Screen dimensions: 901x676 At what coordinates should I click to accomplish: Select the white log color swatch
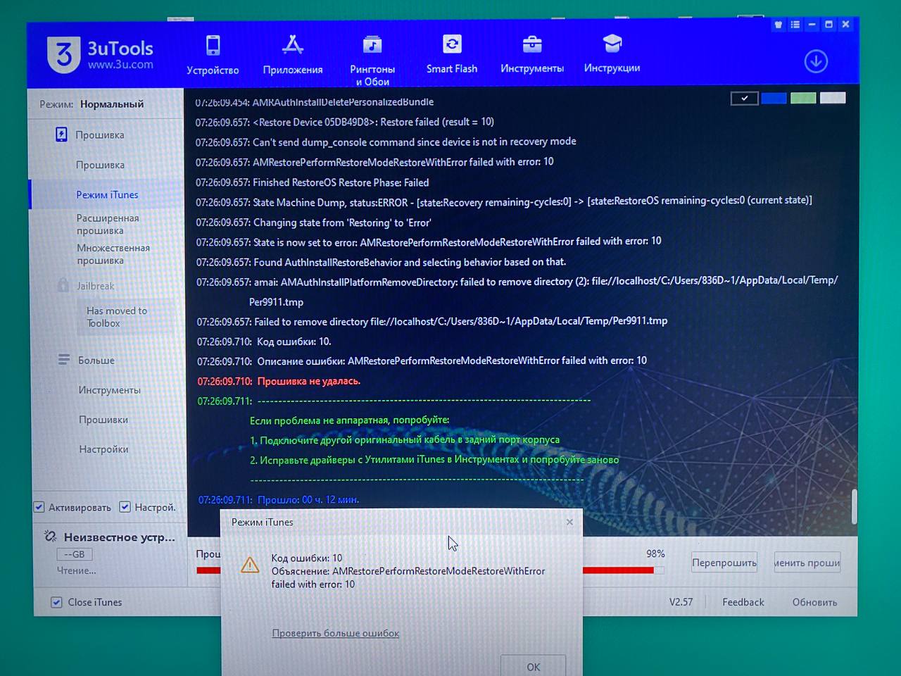tap(833, 98)
